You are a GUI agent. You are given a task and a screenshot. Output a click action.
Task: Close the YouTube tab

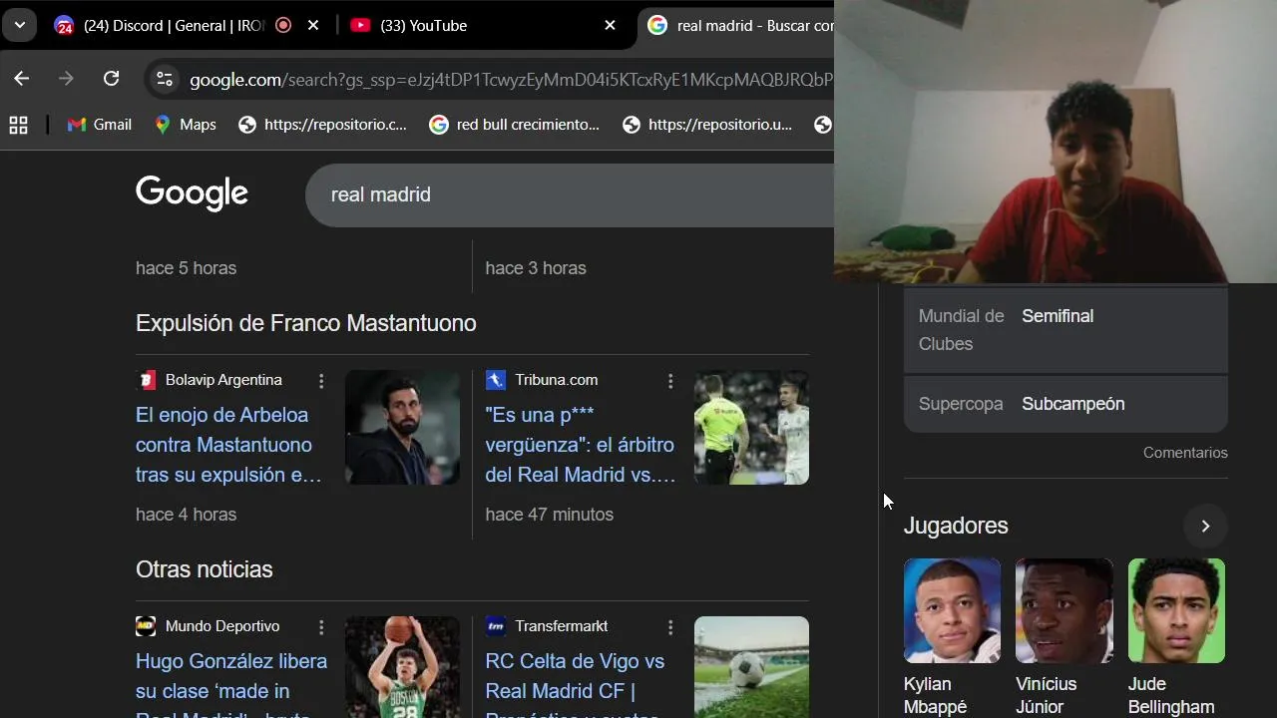(611, 26)
